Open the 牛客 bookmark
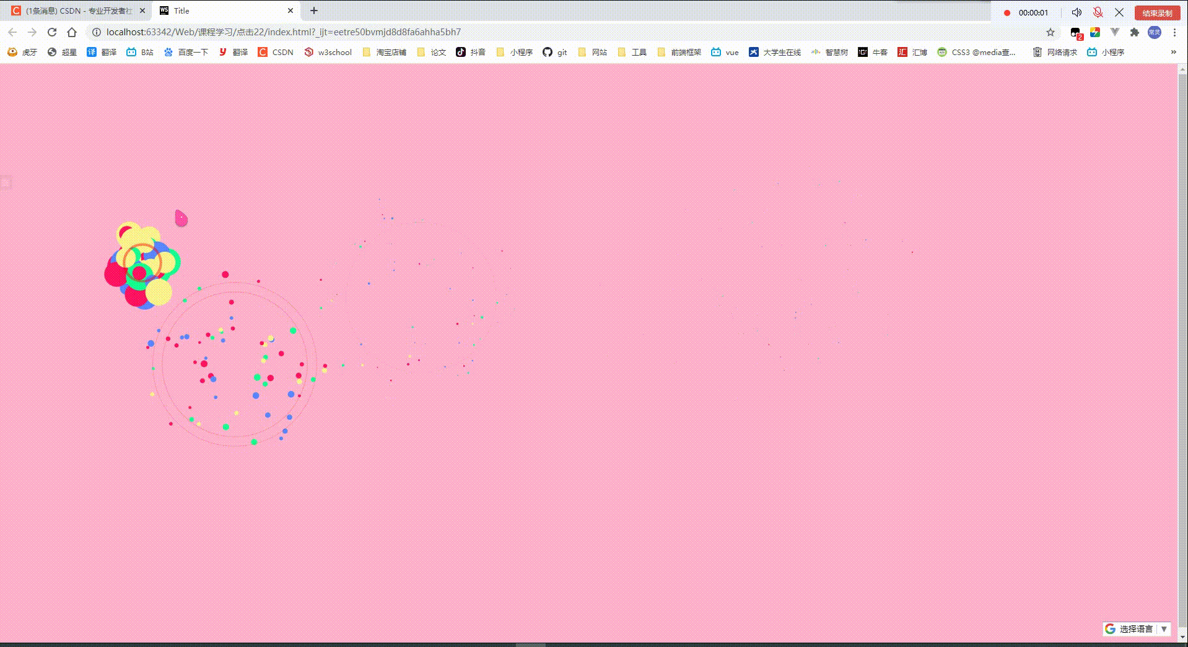This screenshot has height=647, width=1188. pyautogui.click(x=873, y=52)
